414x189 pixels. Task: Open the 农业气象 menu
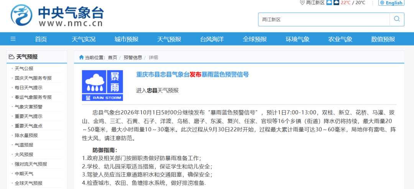(x=340, y=39)
